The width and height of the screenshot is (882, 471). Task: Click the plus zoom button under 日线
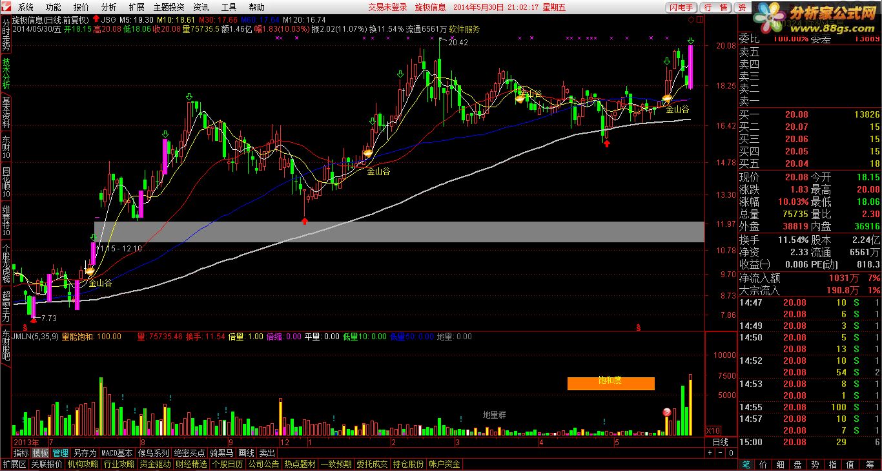(x=710, y=453)
